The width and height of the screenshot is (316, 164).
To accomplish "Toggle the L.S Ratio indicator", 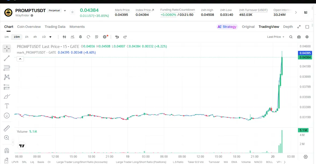I will tap(178, 162).
